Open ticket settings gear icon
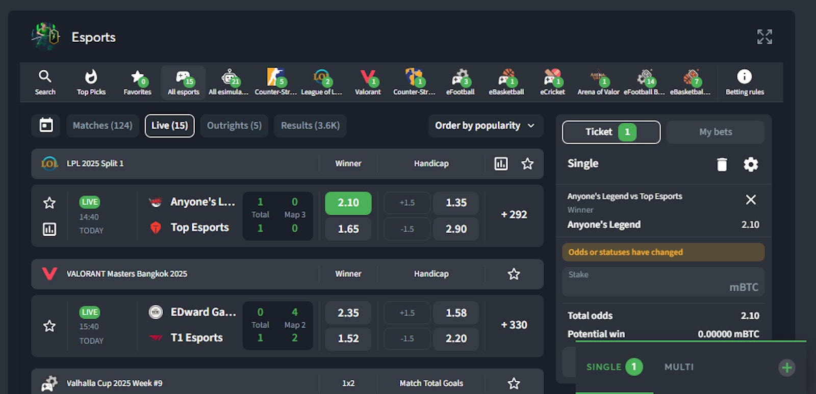Screen dimensions: 816x394 click(x=751, y=164)
